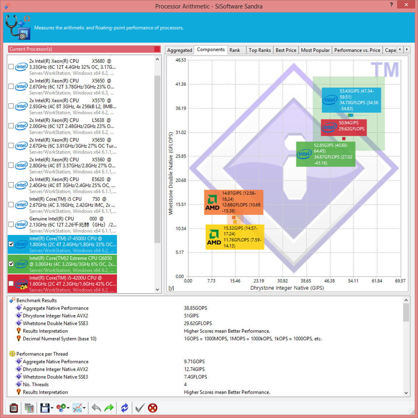Select the Components tab
Image resolution: width=418 pixels, height=418 pixels.
211,50
